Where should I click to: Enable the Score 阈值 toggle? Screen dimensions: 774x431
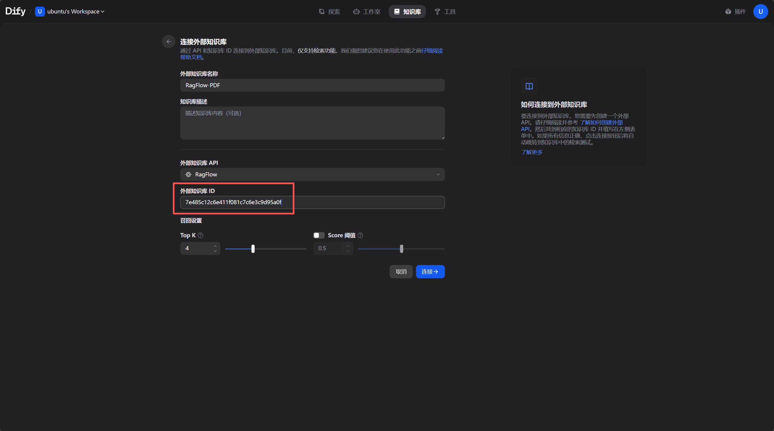click(318, 235)
